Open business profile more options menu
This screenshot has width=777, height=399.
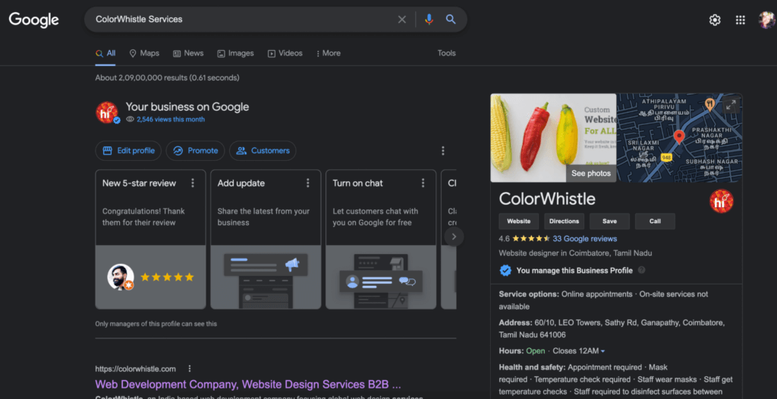tap(443, 151)
